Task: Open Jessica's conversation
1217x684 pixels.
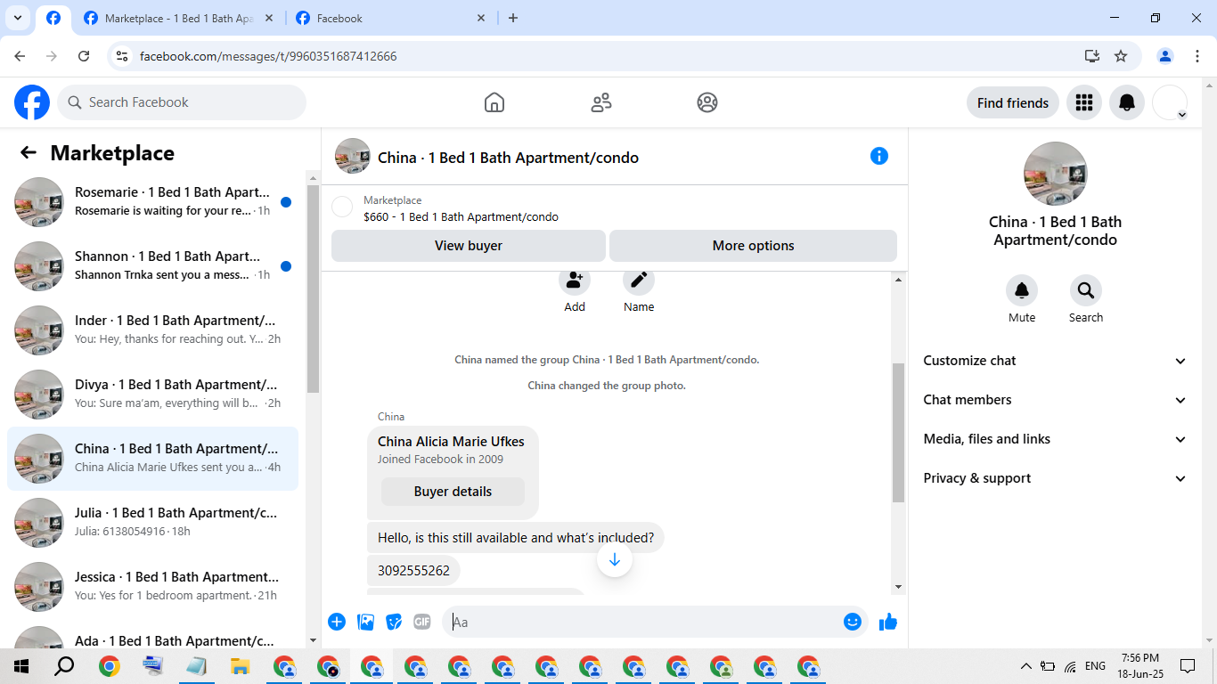Action: click(152, 587)
